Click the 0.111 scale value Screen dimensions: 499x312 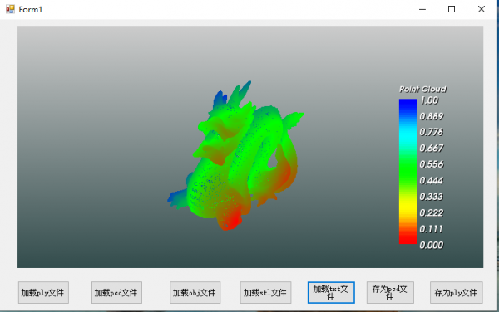pos(431,229)
